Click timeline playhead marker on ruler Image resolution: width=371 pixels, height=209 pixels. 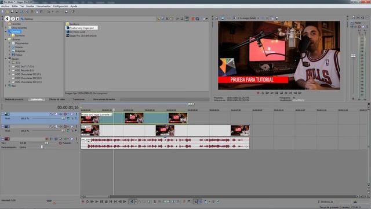point(114,110)
